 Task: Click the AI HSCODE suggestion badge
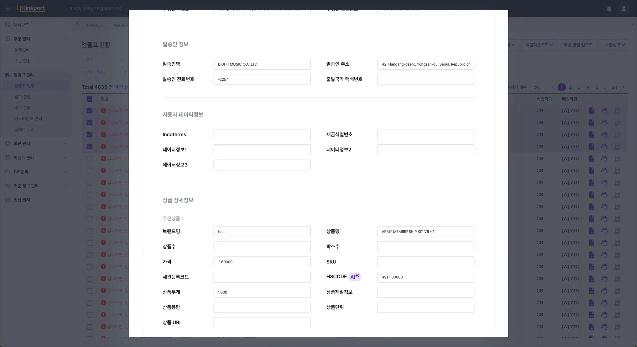coord(355,277)
